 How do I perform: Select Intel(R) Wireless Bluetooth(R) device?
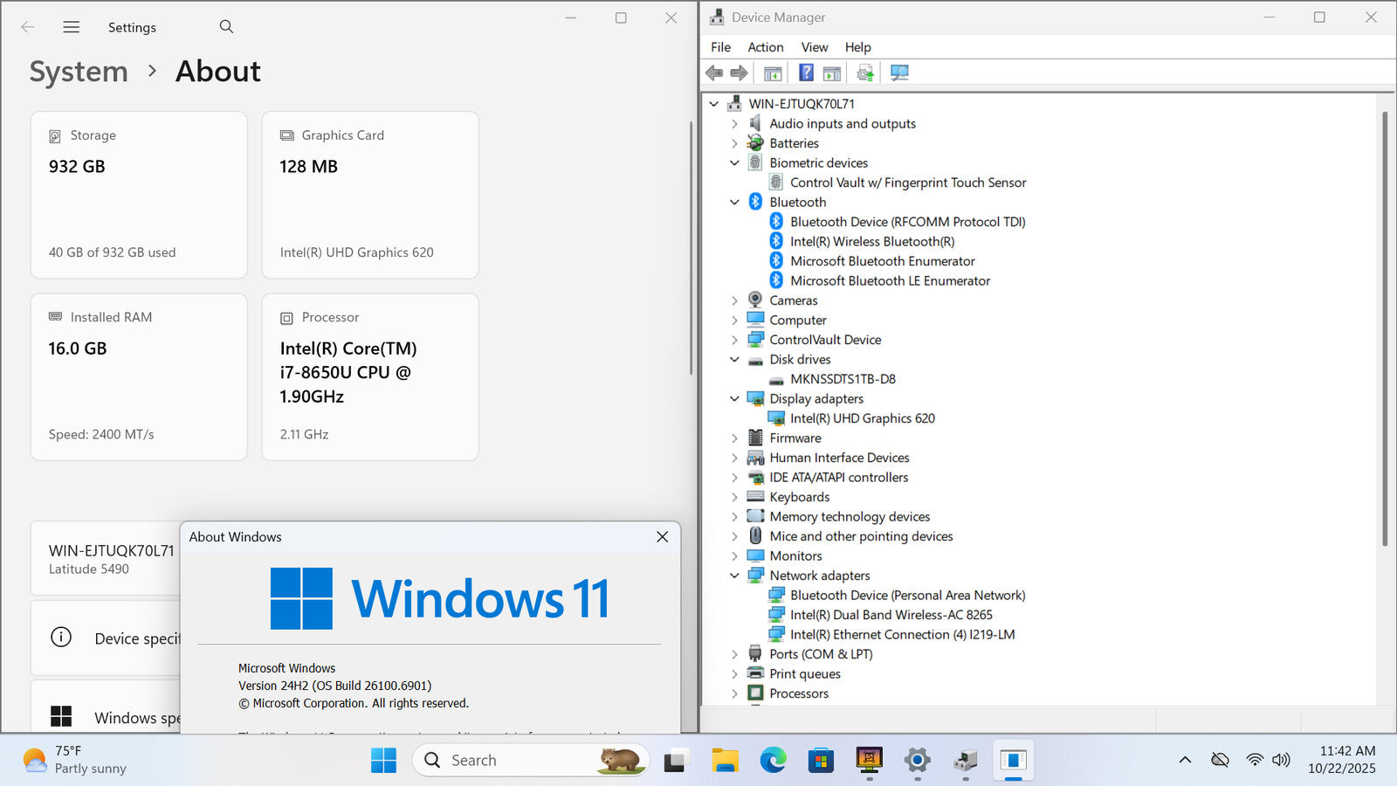[871, 242]
